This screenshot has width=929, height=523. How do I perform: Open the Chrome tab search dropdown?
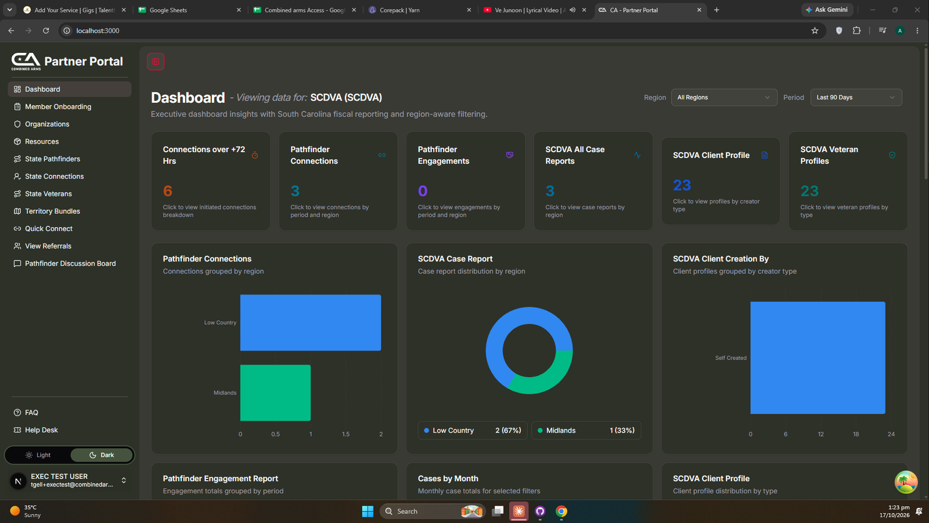pyautogui.click(x=10, y=10)
